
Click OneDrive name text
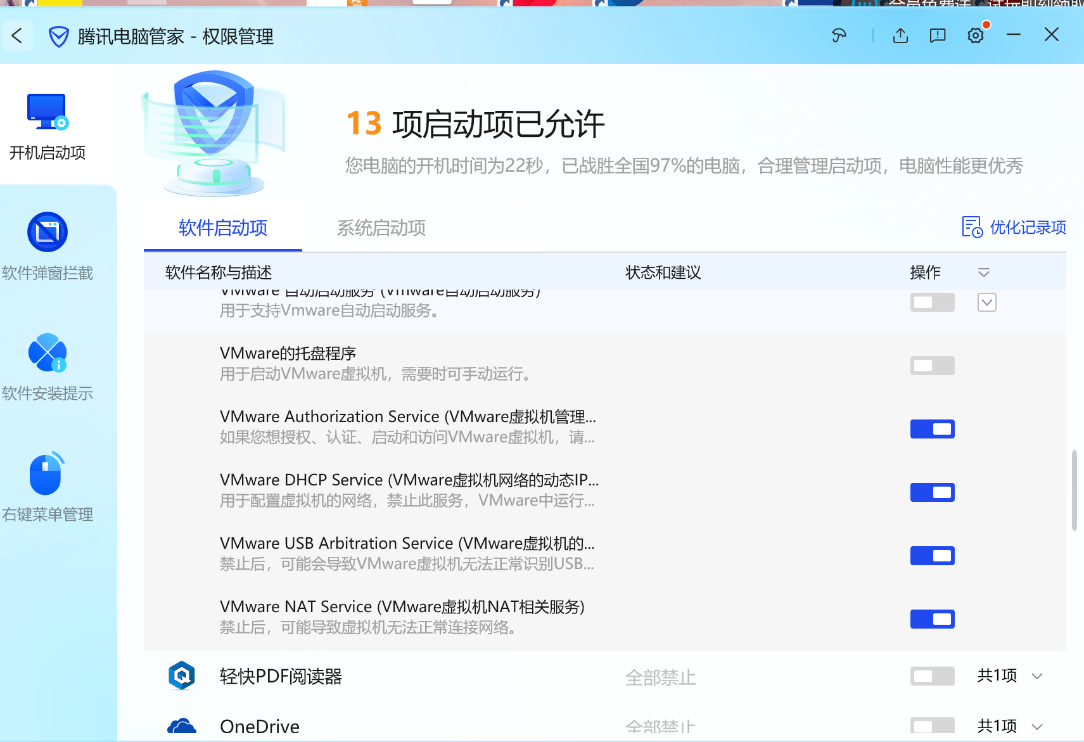tap(260, 727)
